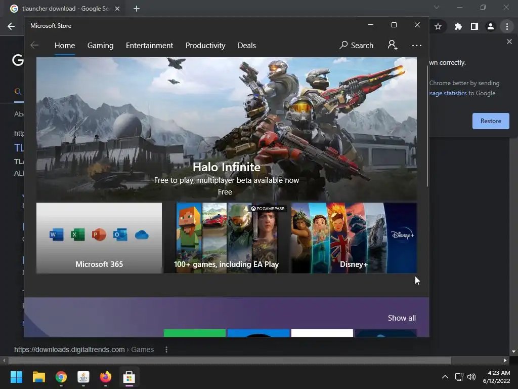Switch to the Productivity tab

click(205, 45)
